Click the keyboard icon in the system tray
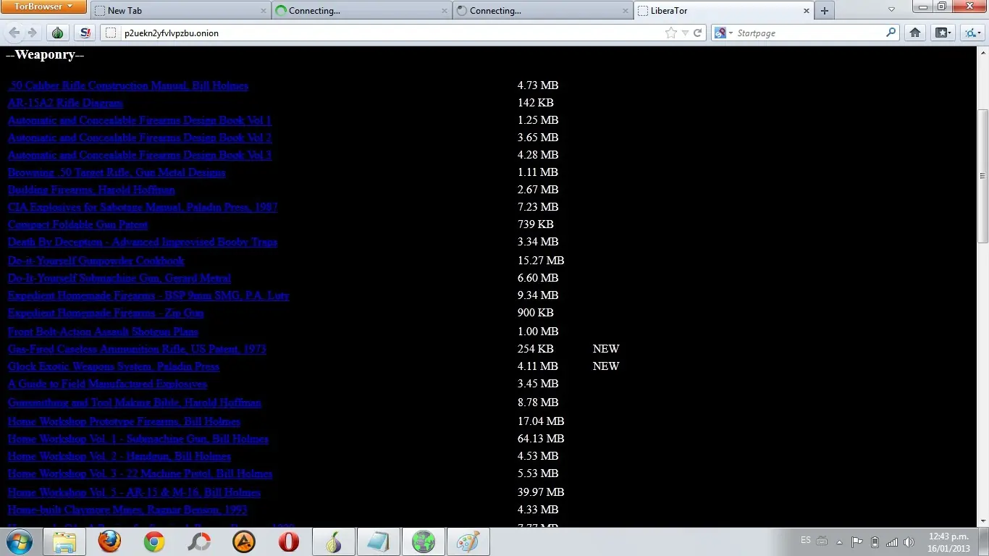Viewport: 989px width, 556px height. tap(822, 541)
